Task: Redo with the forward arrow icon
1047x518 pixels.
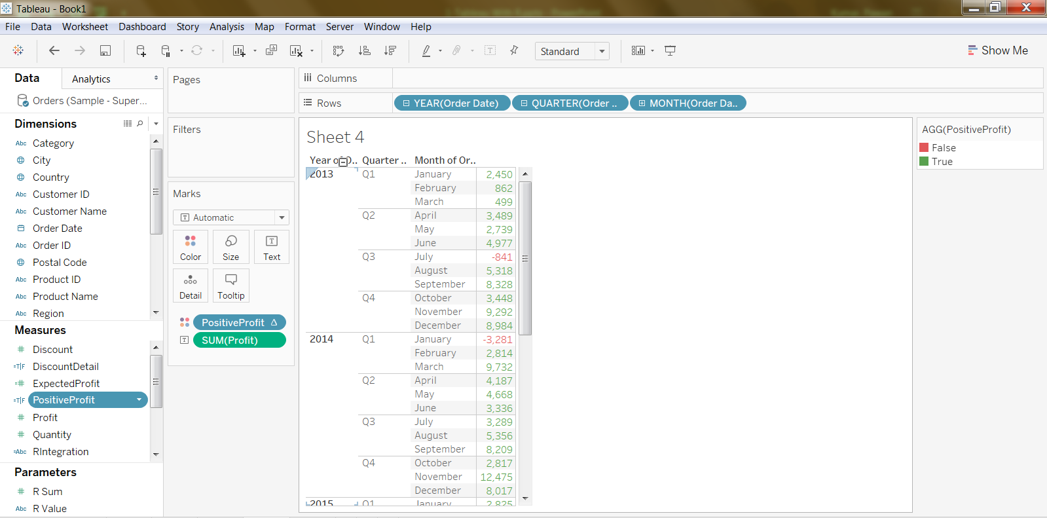Action: click(x=80, y=50)
